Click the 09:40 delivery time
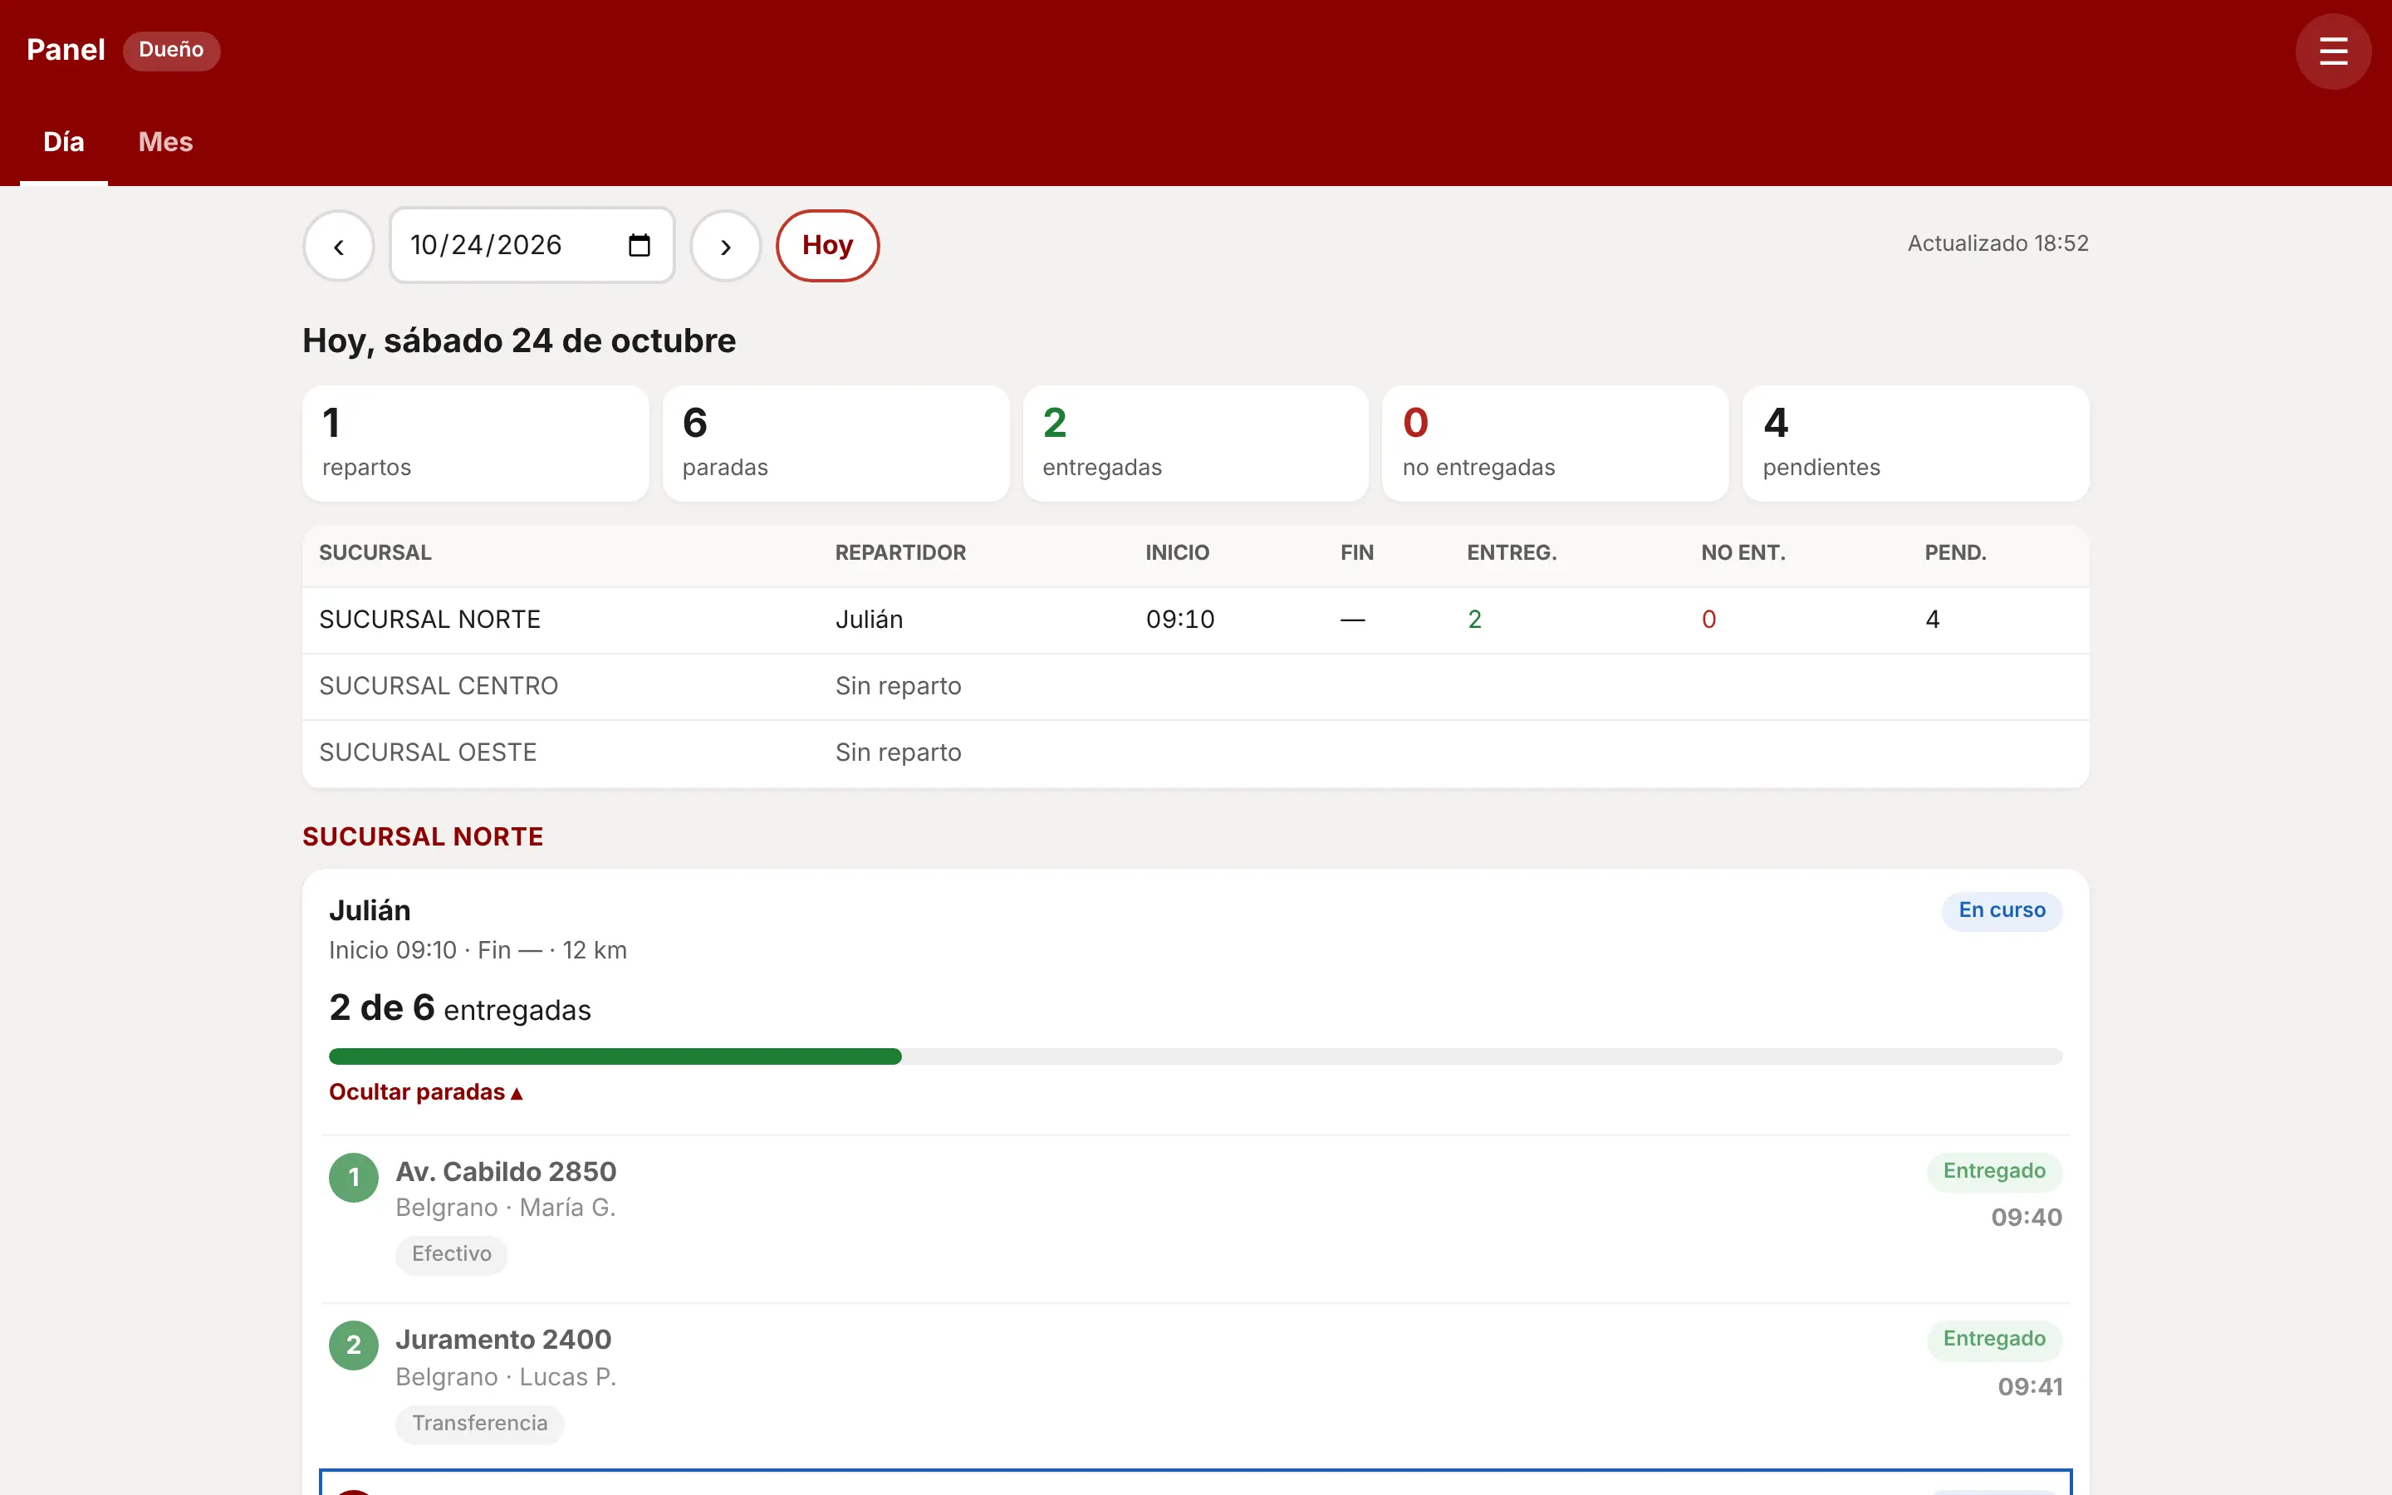Screen dimensions: 2392x1495 pos(2027,1218)
